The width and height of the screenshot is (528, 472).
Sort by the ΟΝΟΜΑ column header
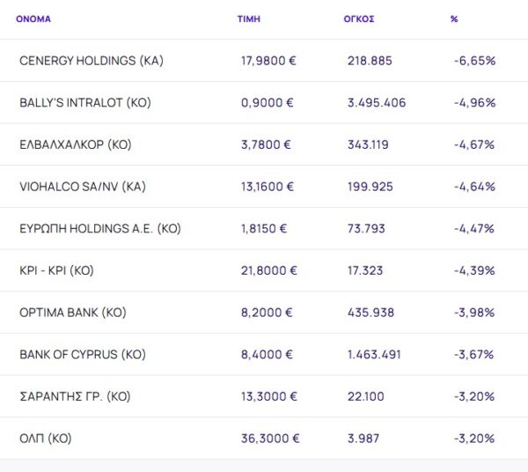pos(33,18)
